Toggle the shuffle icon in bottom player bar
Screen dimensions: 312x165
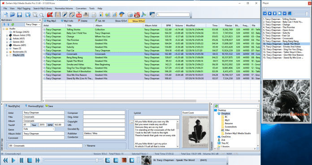116,160
